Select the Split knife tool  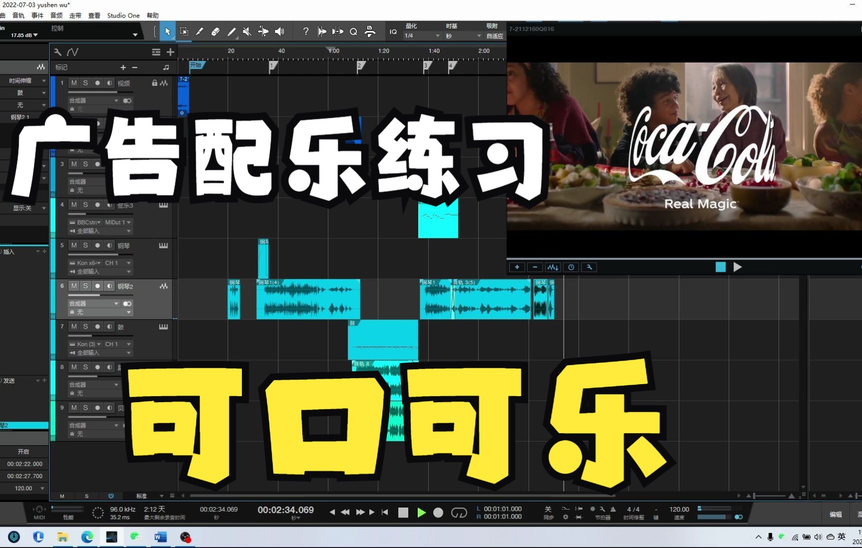pos(199,31)
